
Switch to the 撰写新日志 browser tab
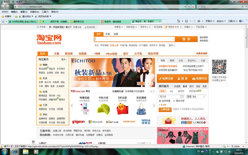(x=85, y=22)
